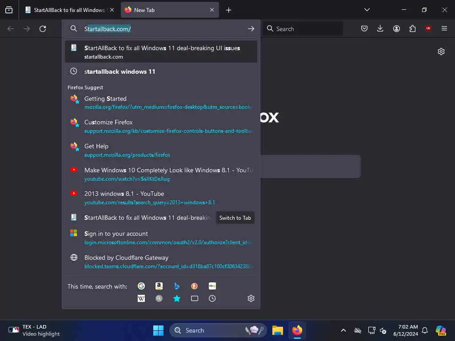This screenshot has height=341, width=455.
Task: Open search settings gear in the dropdown
Action: [x=251, y=298]
